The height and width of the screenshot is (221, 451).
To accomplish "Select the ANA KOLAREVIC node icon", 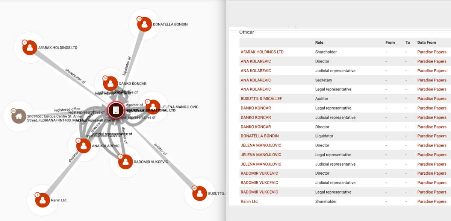I will click(83, 146).
